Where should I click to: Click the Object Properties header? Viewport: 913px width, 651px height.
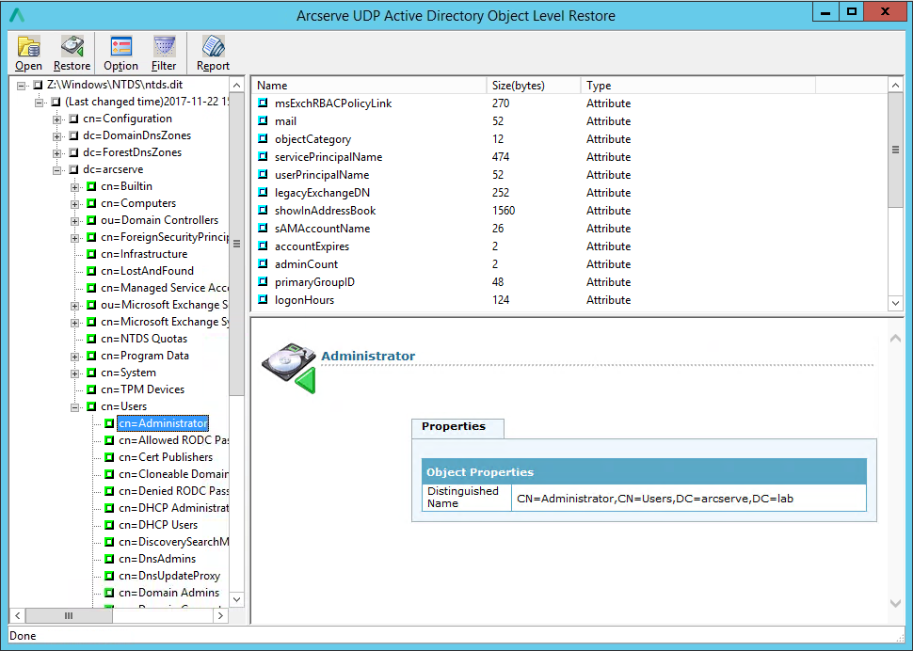tap(644, 472)
